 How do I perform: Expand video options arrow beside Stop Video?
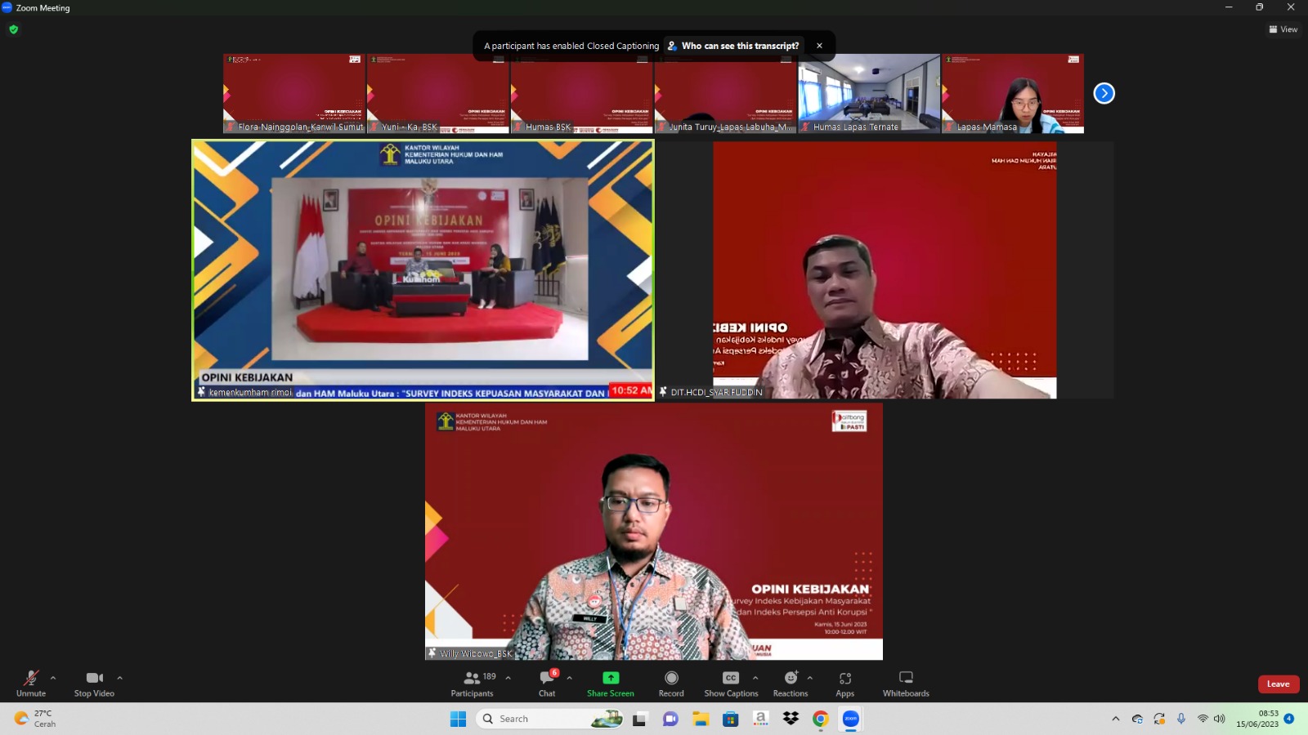point(119,678)
